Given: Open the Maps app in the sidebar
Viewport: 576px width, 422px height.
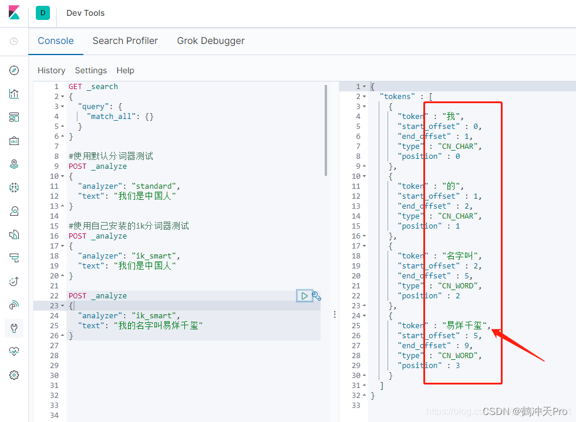Looking at the screenshot, I should [14, 164].
